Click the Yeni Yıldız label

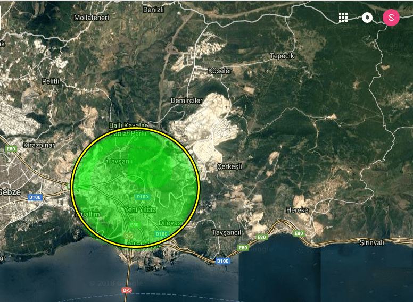(x=140, y=209)
